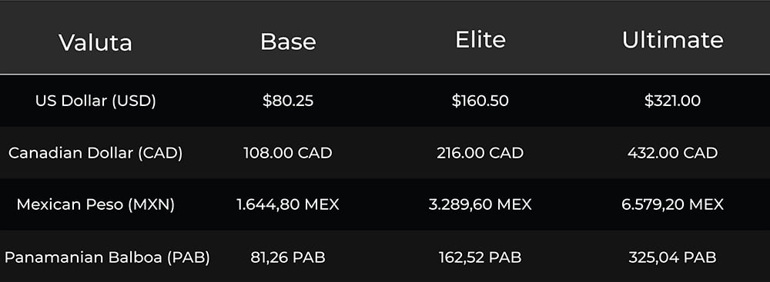This screenshot has height=282, width=770.
Task: Click the Ultimate column header
Action: click(672, 40)
